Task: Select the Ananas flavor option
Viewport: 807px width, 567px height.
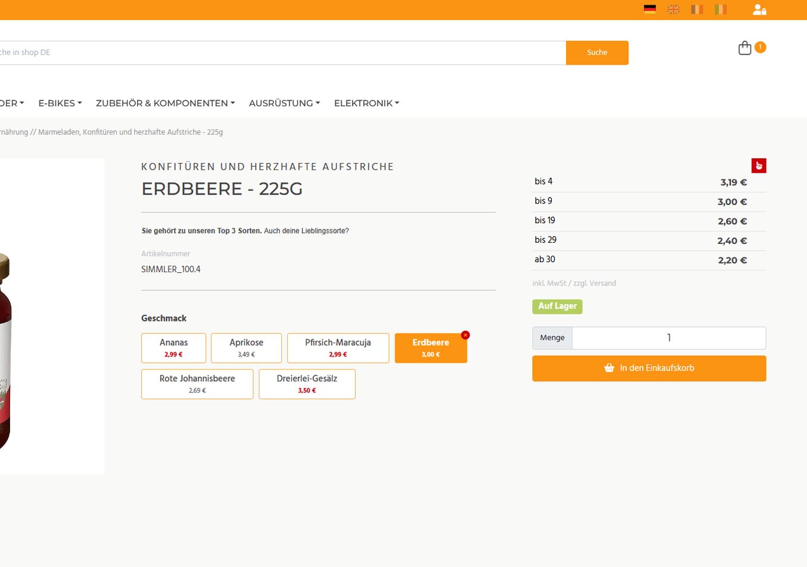Action: tap(173, 348)
